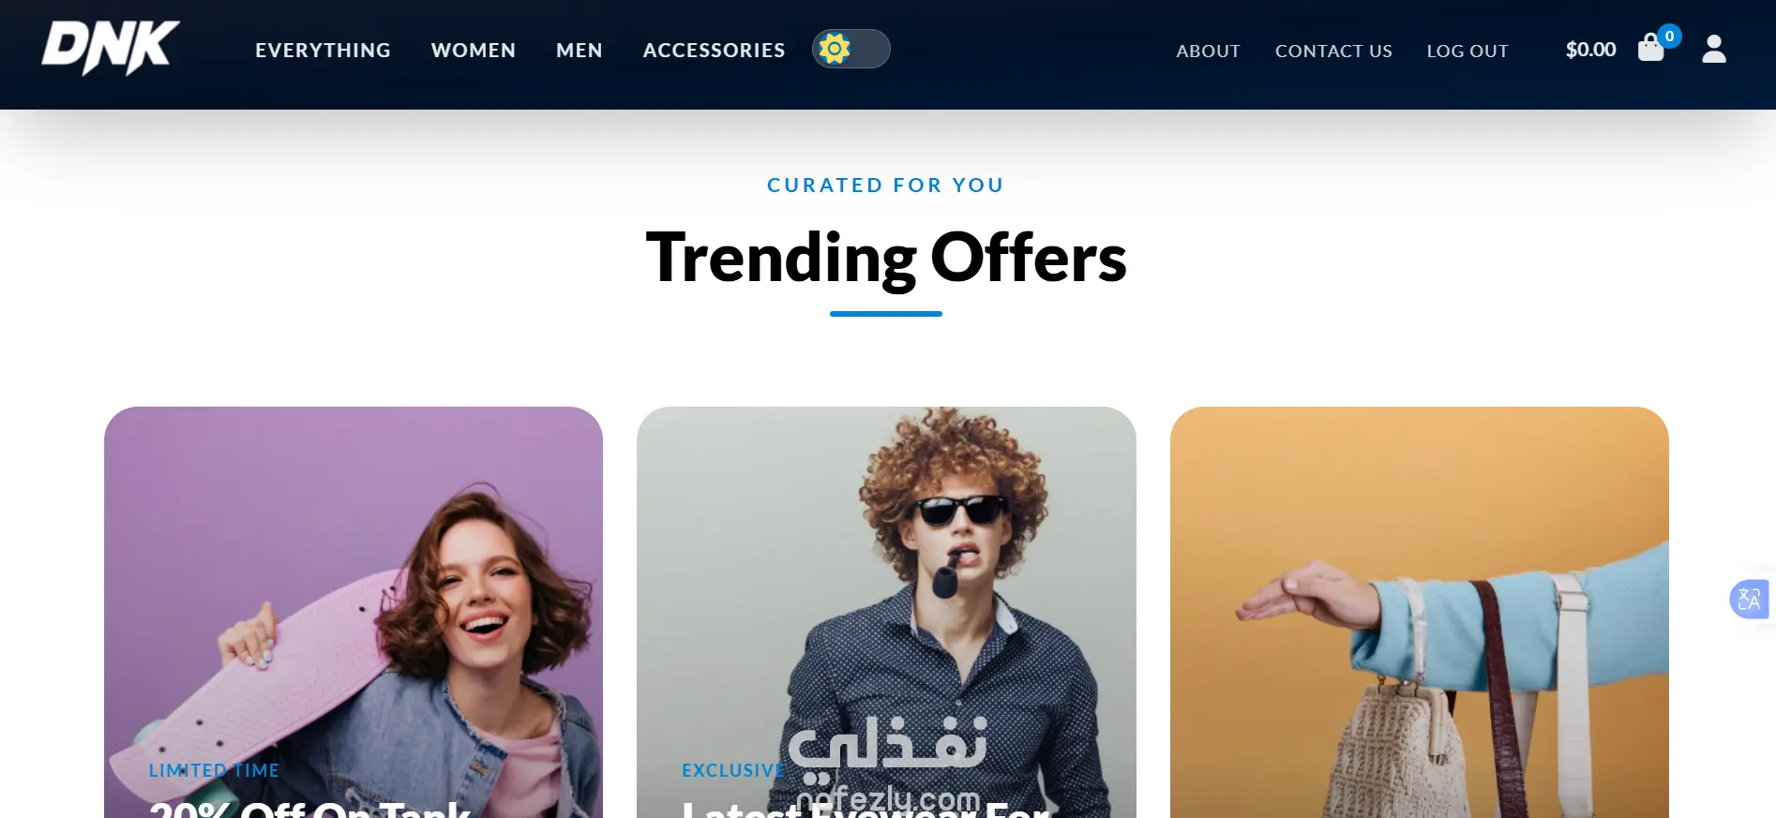This screenshot has width=1776, height=818.
Task: Click the Limited Time offer label
Action: 214,770
